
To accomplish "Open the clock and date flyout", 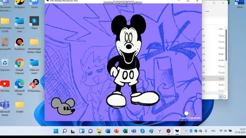I will (x=240, y=131).
